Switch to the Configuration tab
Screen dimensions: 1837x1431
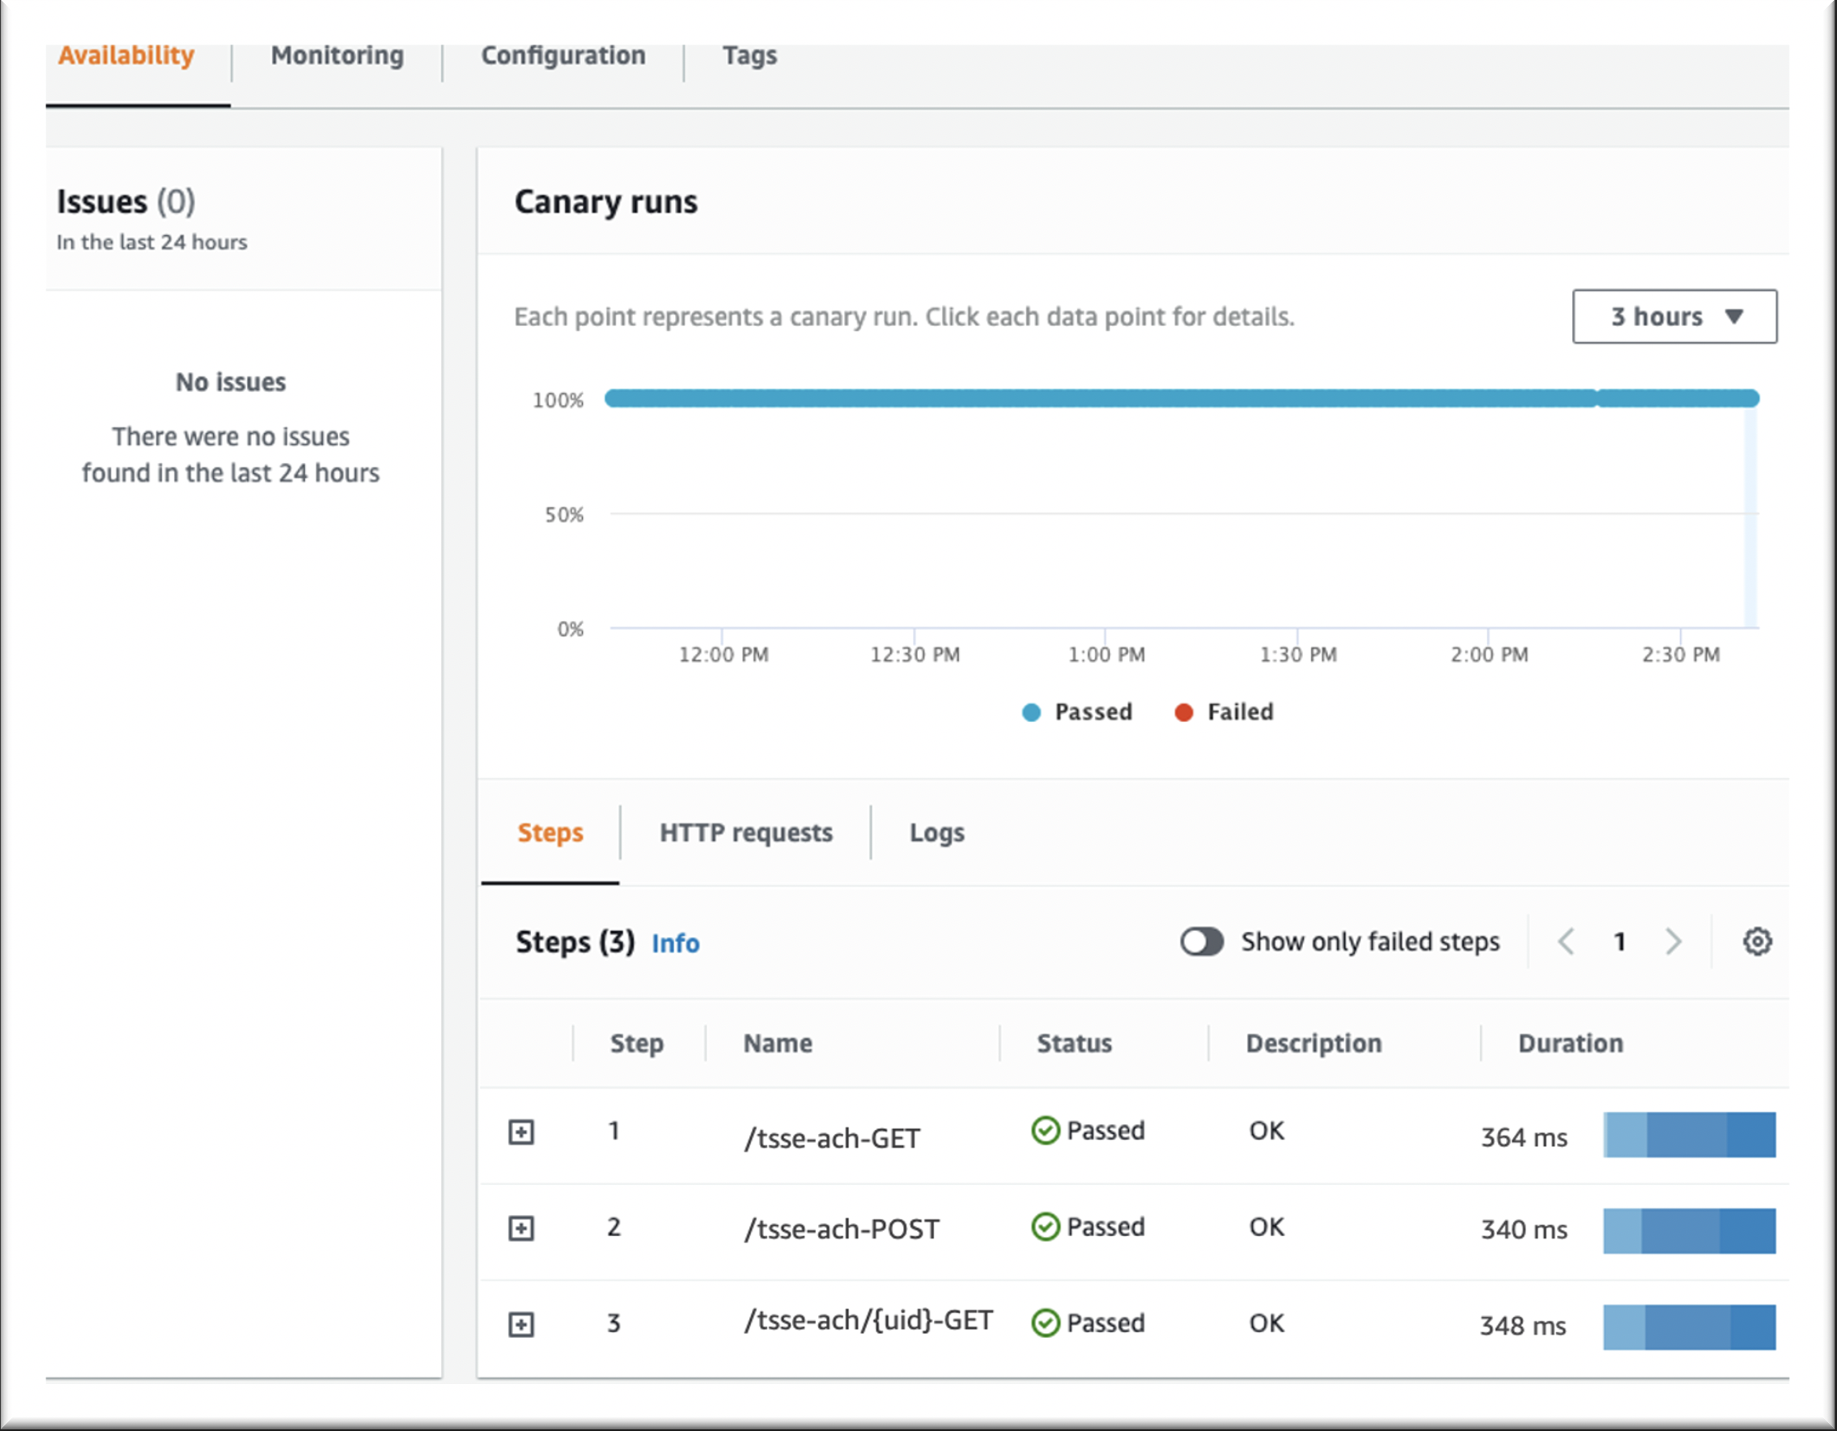pyautogui.click(x=562, y=56)
